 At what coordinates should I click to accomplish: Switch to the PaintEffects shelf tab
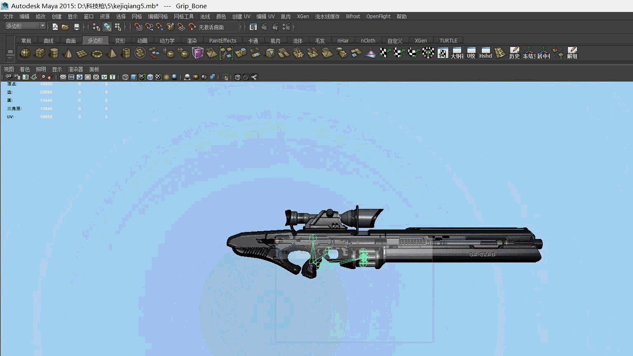click(223, 40)
